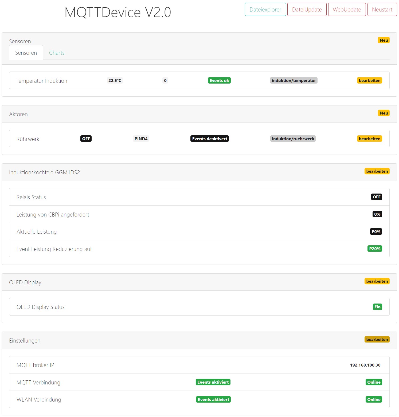Toggle the Rührwerk OFF badge
This screenshot has width=399, height=417.
point(86,139)
